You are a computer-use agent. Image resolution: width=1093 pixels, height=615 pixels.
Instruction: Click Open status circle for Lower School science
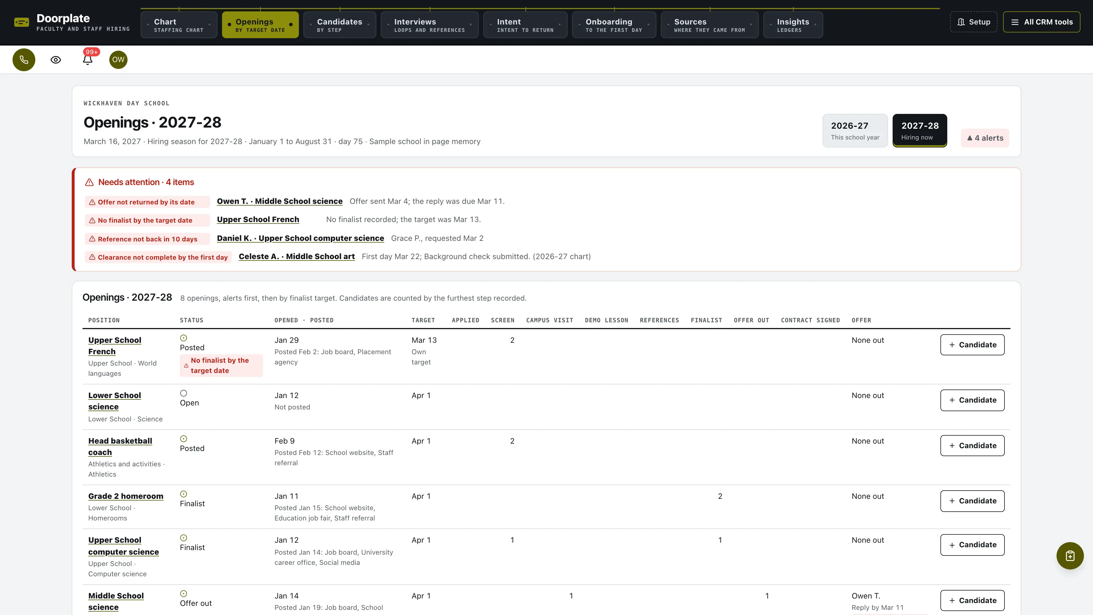183,393
